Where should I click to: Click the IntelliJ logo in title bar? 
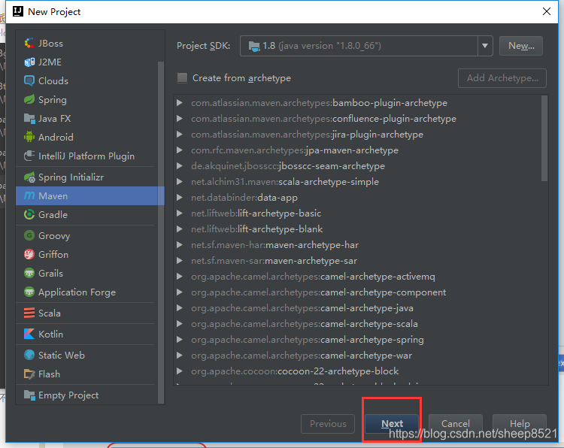coord(18,11)
